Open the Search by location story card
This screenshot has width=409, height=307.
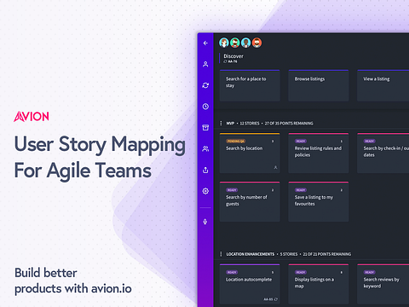point(250,153)
